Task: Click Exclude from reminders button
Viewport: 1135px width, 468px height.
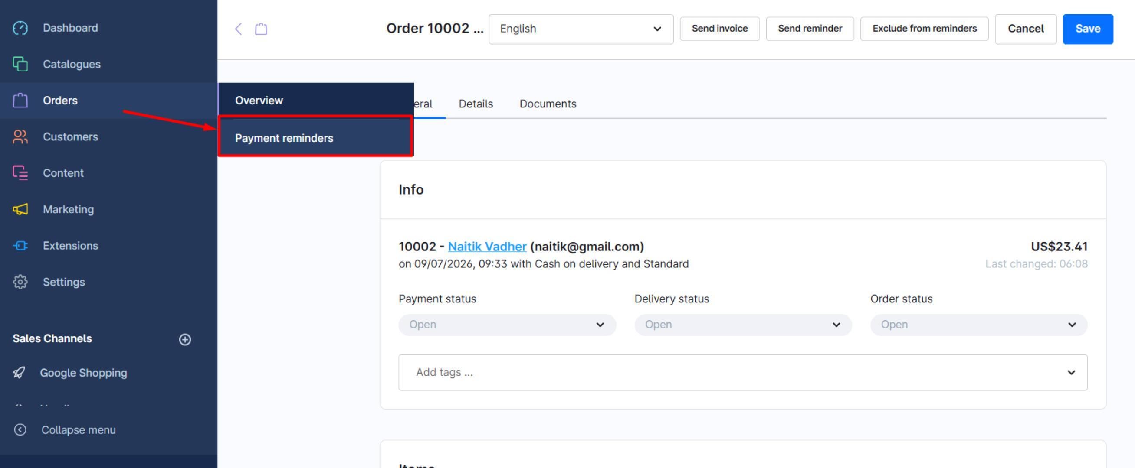Action: (925, 29)
